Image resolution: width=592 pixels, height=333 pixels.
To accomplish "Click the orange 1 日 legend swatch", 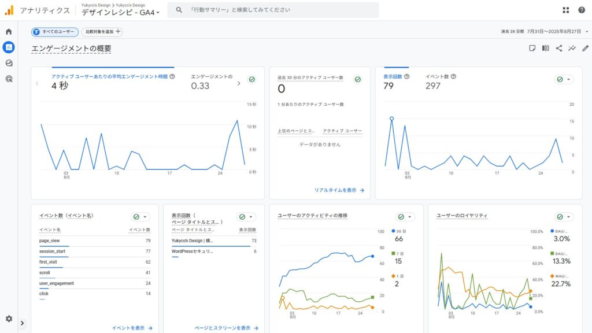I will [393, 276].
